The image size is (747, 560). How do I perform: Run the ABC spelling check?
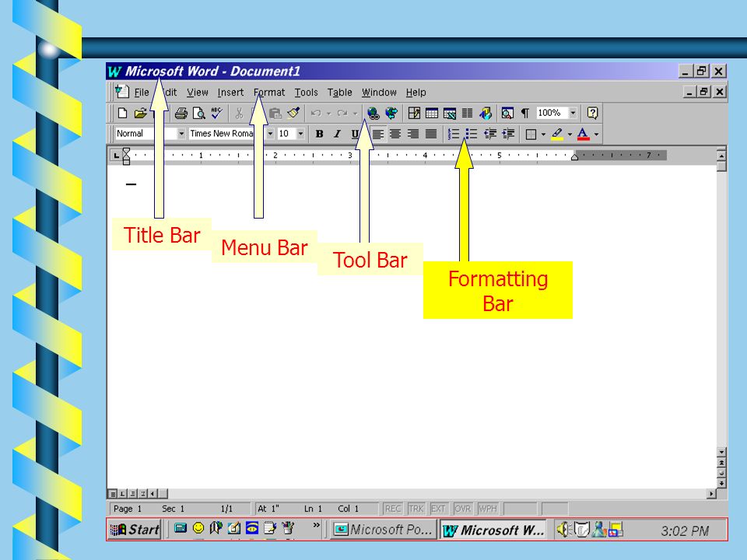[217, 113]
